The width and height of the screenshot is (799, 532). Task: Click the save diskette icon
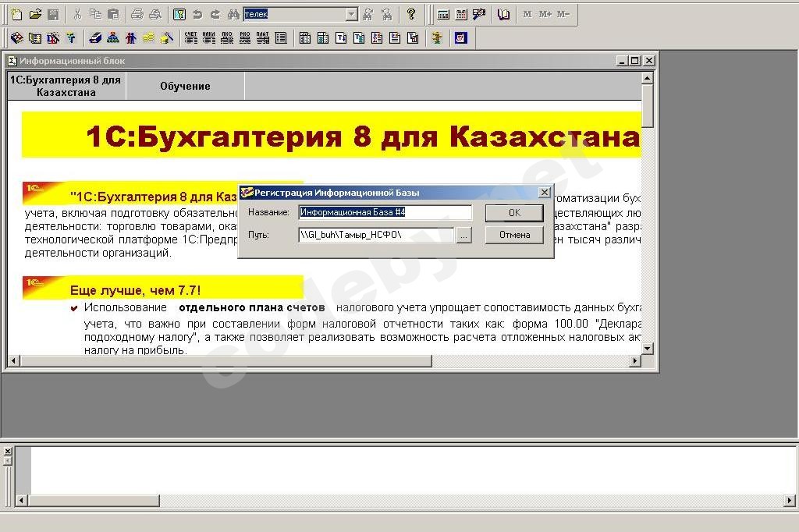[x=53, y=14]
